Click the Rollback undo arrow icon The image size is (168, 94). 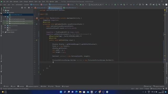point(143,5)
